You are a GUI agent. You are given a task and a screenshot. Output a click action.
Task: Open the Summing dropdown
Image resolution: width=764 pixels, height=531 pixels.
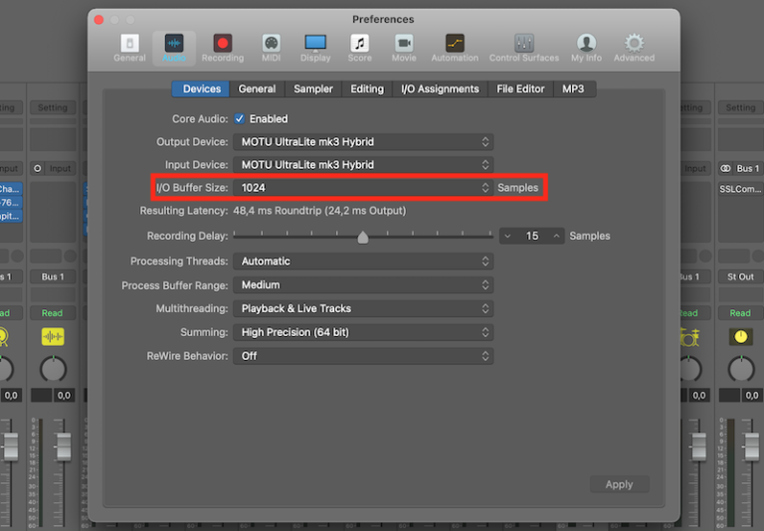coord(363,332)
